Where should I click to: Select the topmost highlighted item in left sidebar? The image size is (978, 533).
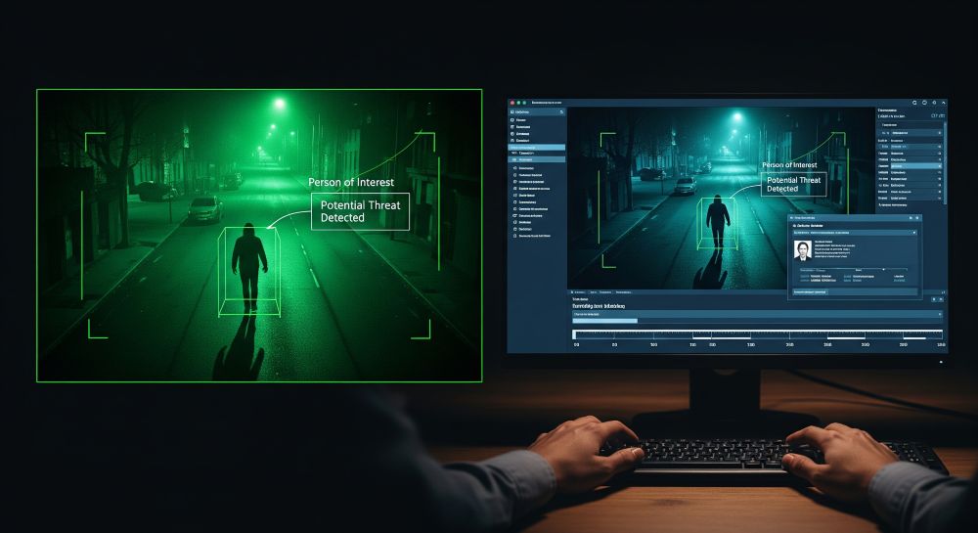click(536, 147)
